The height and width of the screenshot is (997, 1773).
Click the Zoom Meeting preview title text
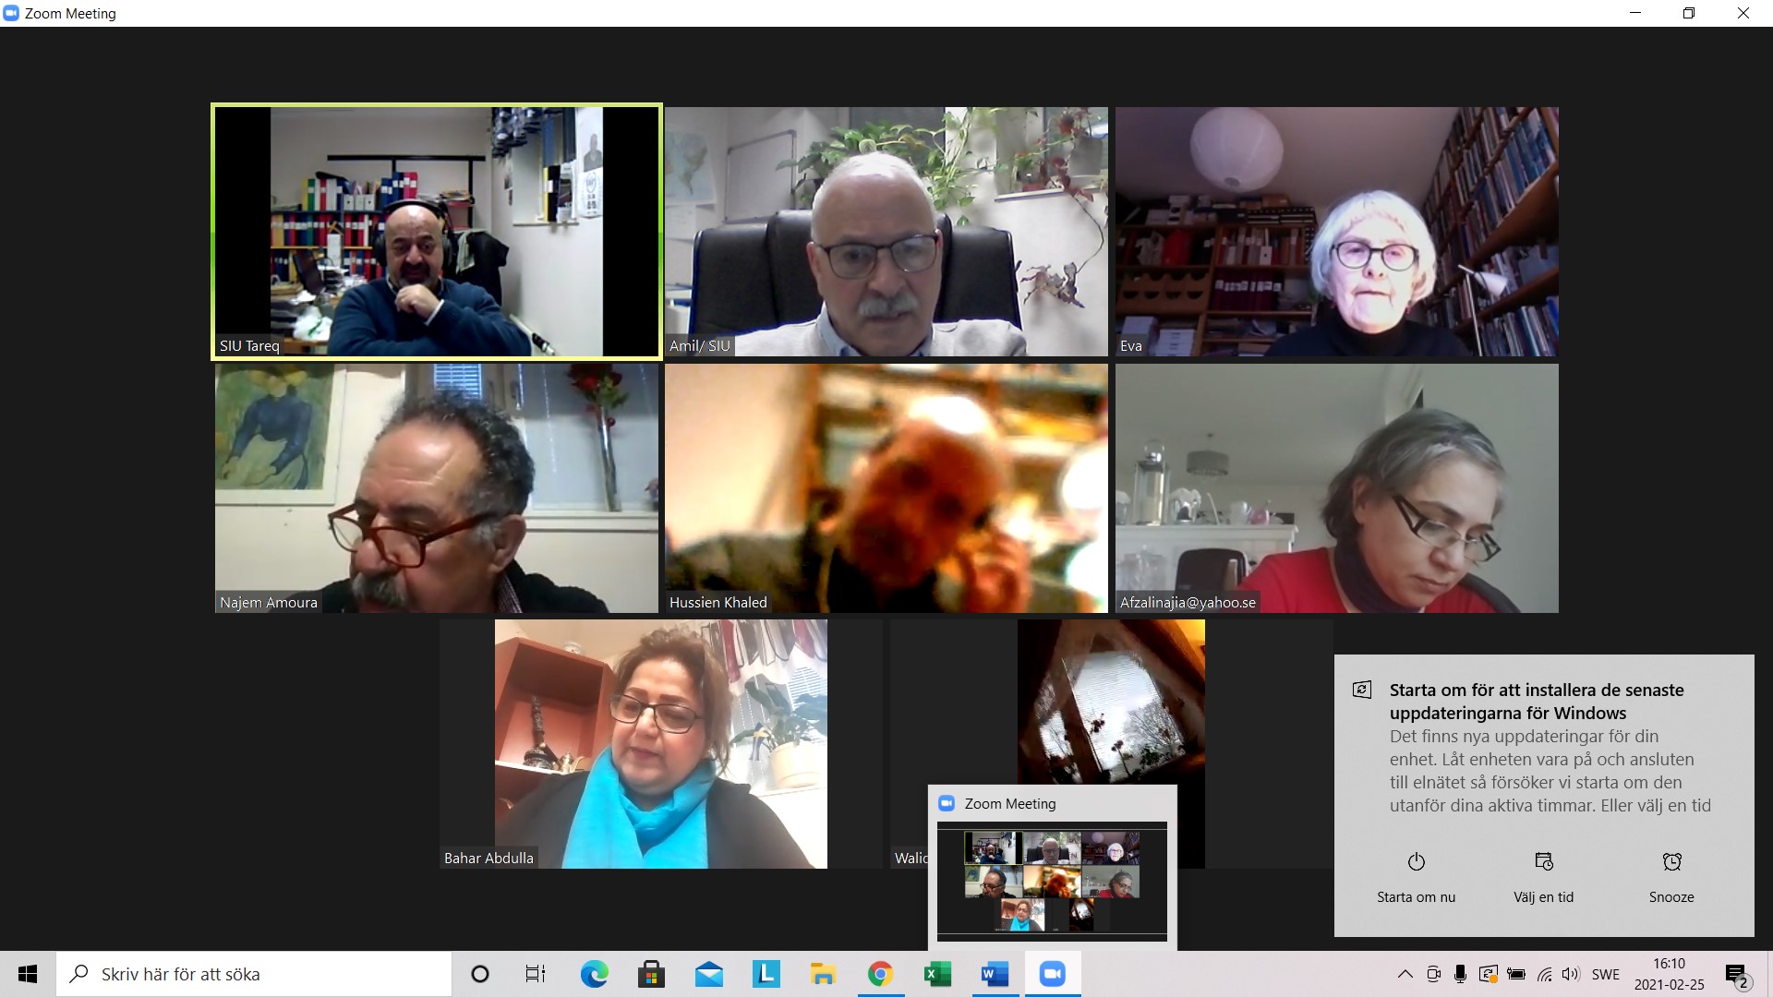pyautogui.click(x=1010, y=804)
